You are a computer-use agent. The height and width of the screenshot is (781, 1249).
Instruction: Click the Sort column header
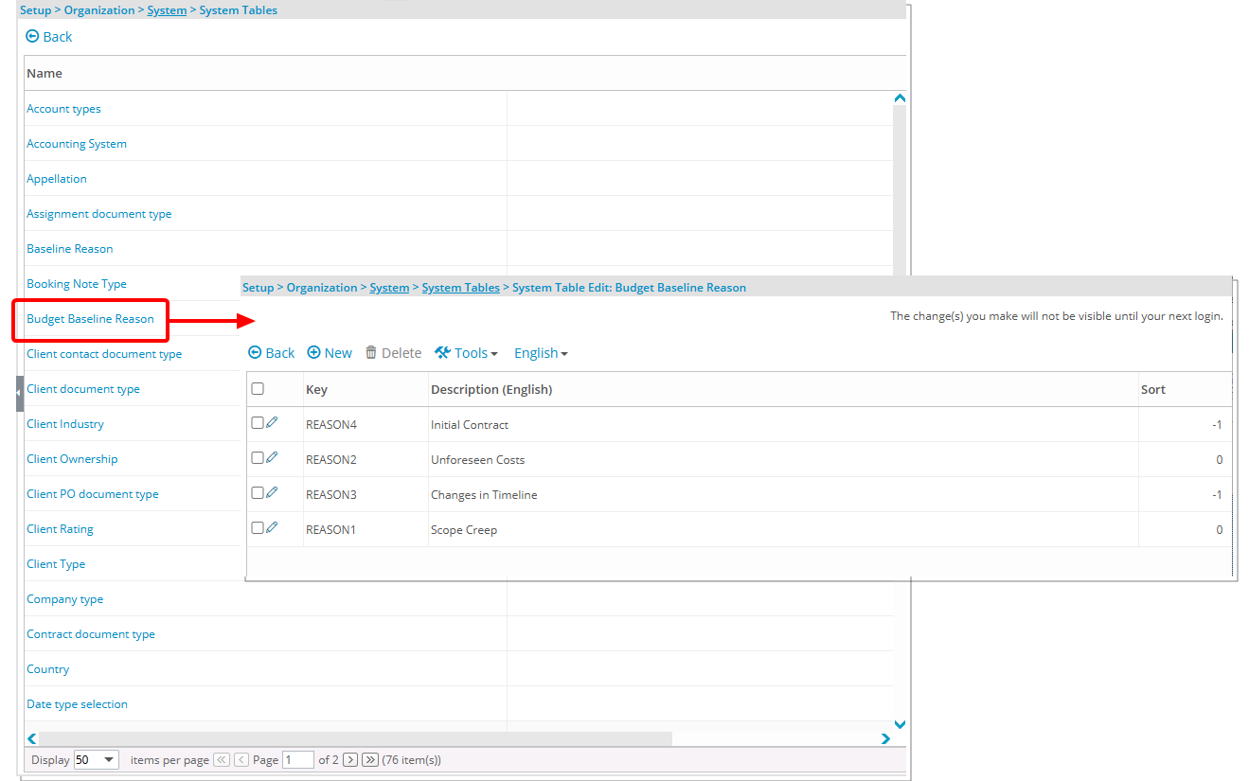1153,389
